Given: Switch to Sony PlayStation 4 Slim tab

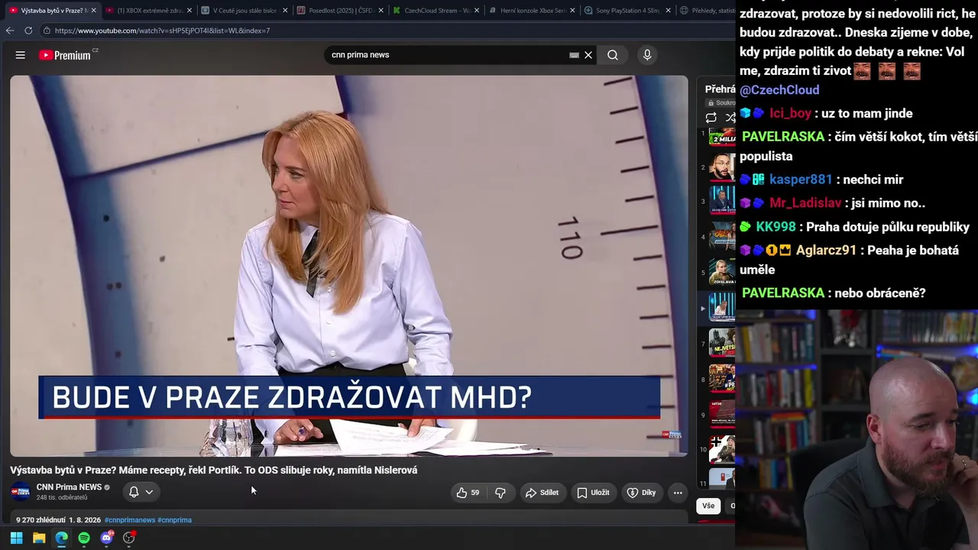Looking at the screenshot, I should tap(628, 11).
